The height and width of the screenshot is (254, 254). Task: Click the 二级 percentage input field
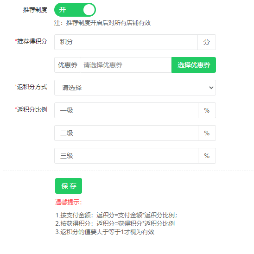139,133
